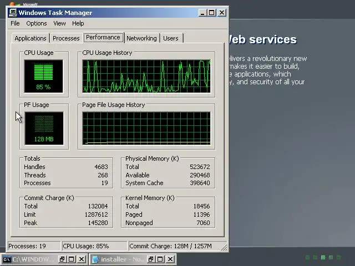The height and width of the screenshot is (266, 355).
Task: Close the installer Notepad minimized window
Action: (x=170, y=259)
